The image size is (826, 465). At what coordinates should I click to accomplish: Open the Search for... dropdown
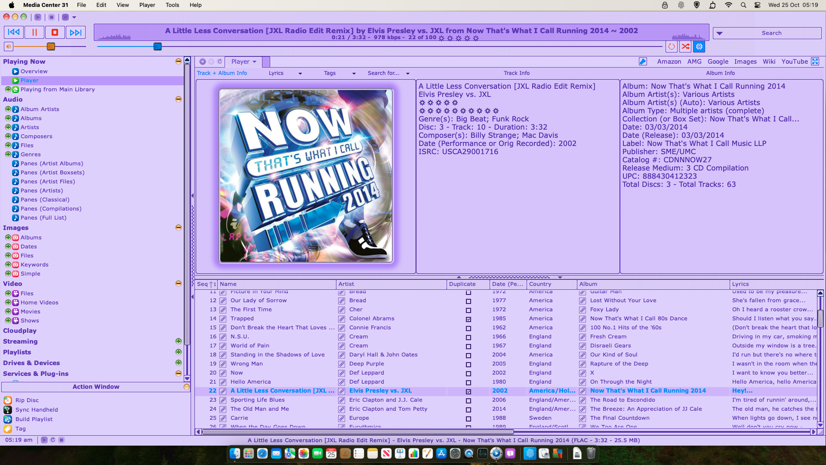pos(388,73)
